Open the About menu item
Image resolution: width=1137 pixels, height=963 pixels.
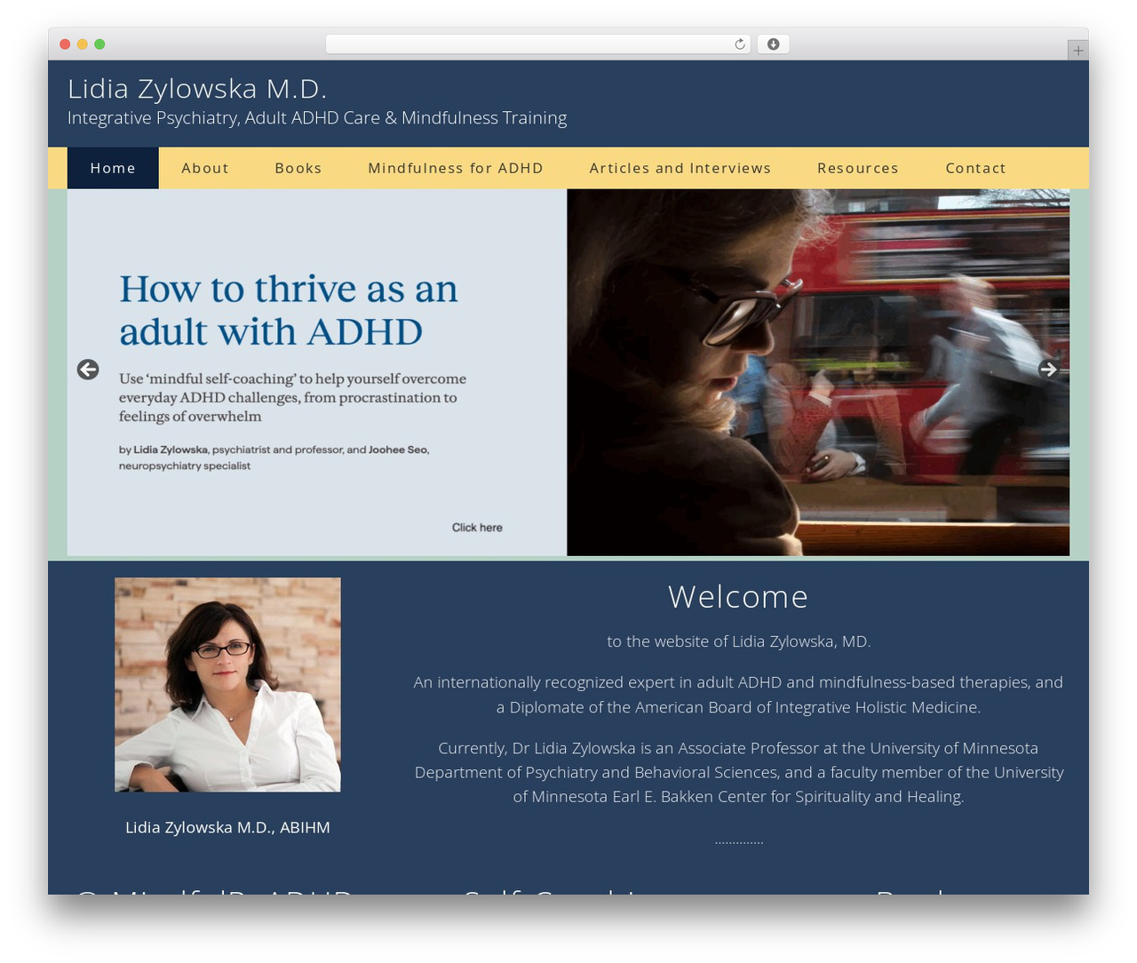coord(205,168)
